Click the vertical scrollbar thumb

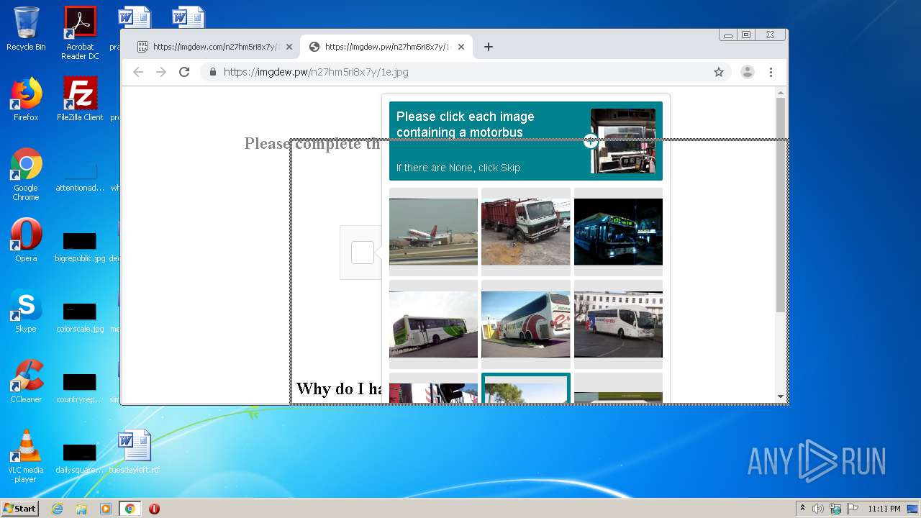click(781, 205)
